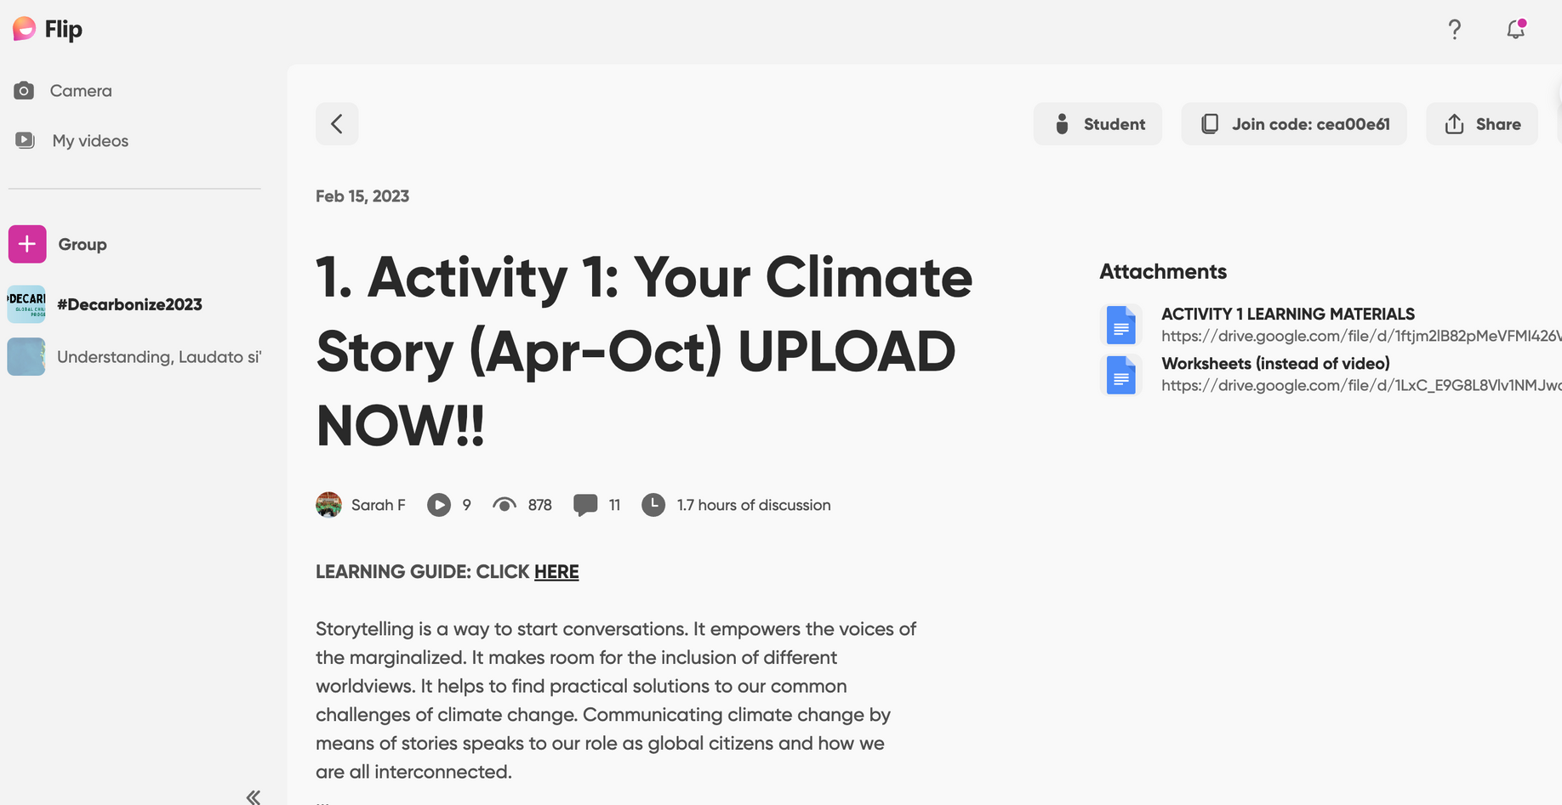Select the Understanding, Laudato si' group
Screen dimensions: 1562x805
click(134, 357)
